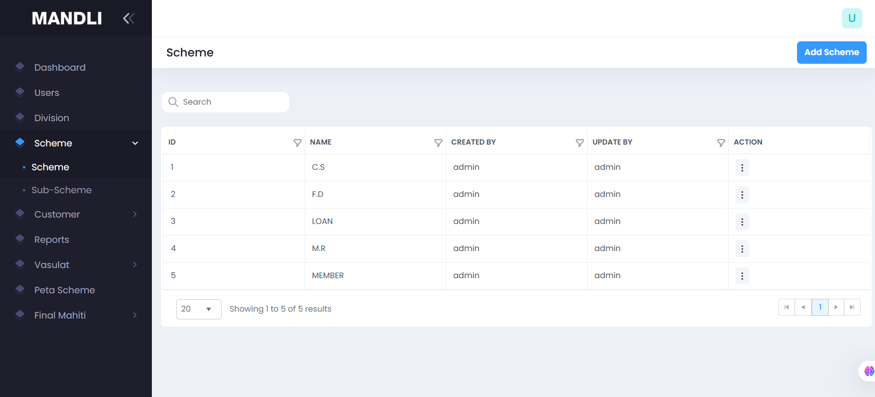Click the user avatar U icon
Image resolution: width=875 pixels, height=397 pixels.
tap(852, 18)
